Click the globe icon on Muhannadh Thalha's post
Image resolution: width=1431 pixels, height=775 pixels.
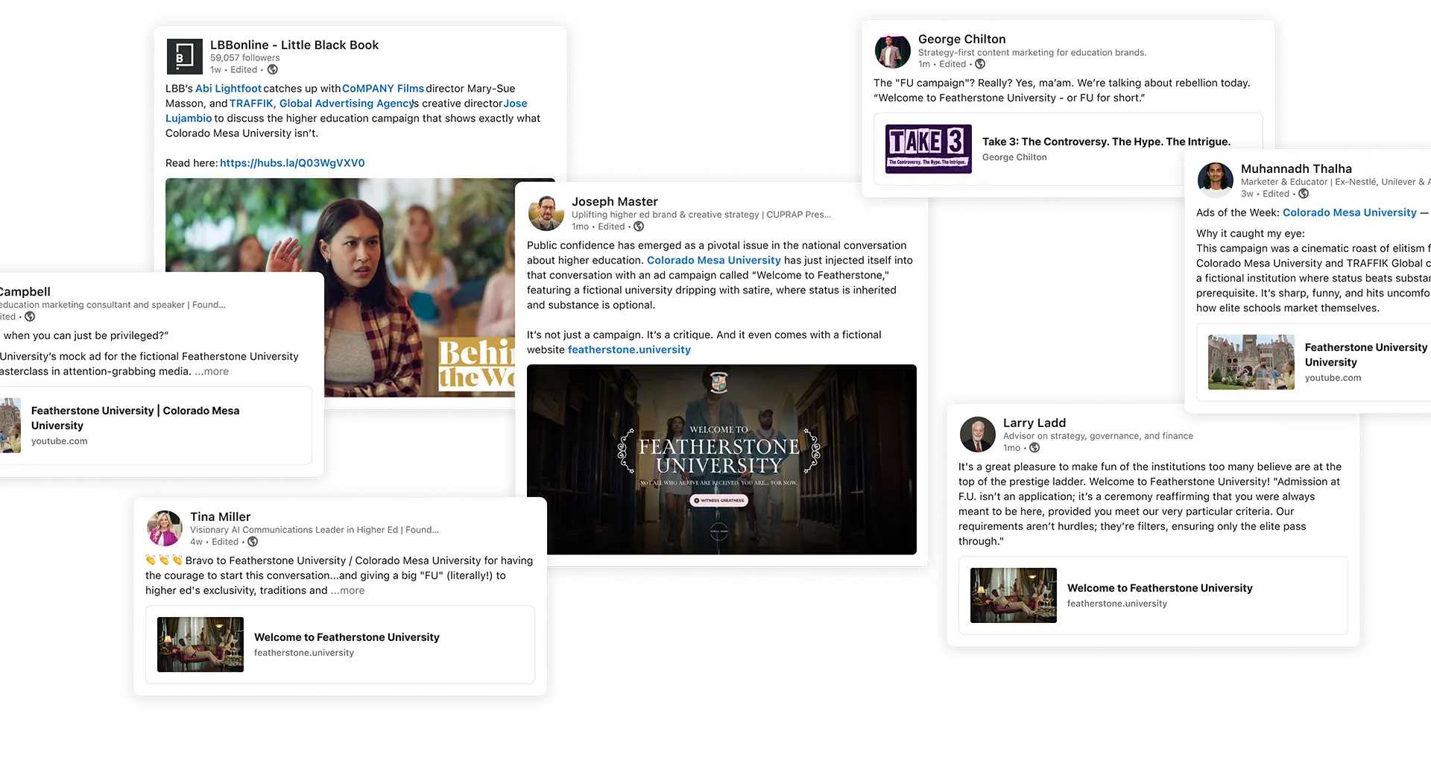[x=1304, y=194]
